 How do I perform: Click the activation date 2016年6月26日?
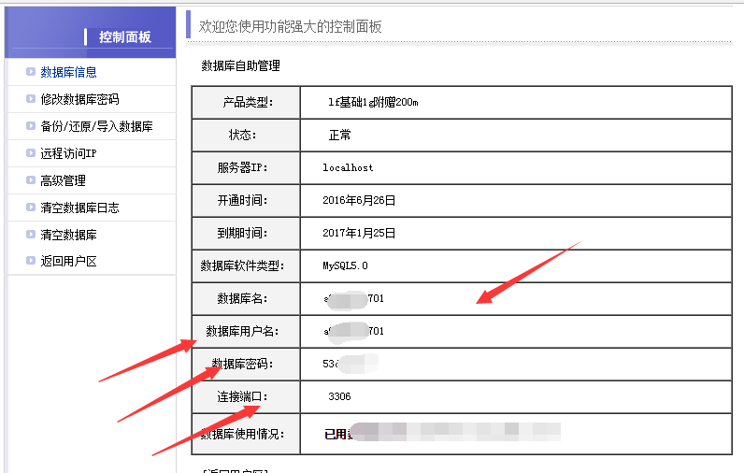pos(359,200)
